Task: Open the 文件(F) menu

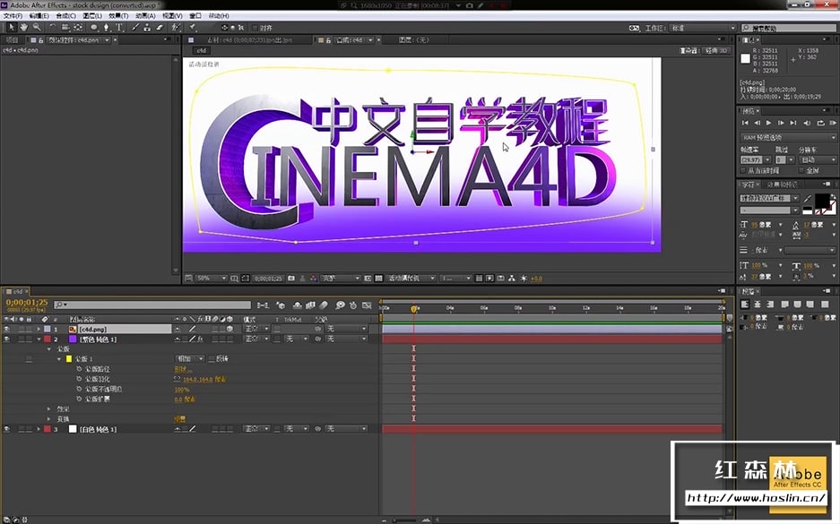Action: (x=13, y=16)
